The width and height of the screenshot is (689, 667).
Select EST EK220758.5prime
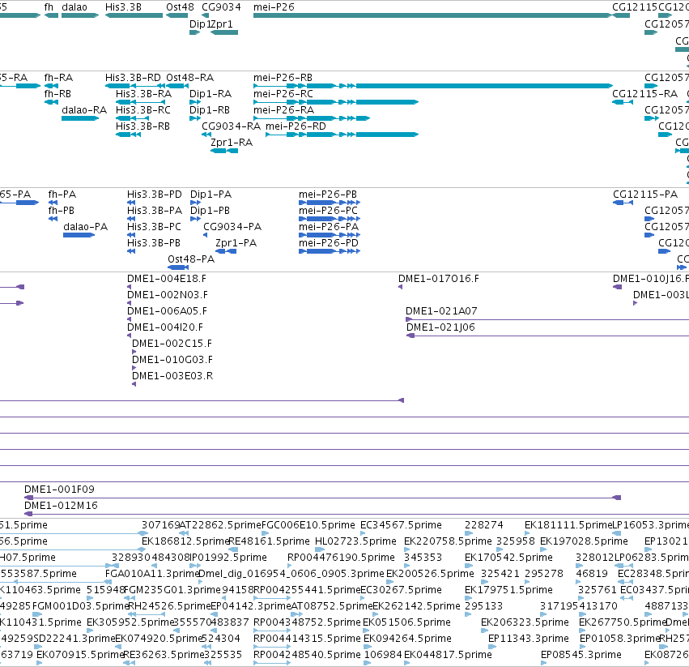click(448, 541)
